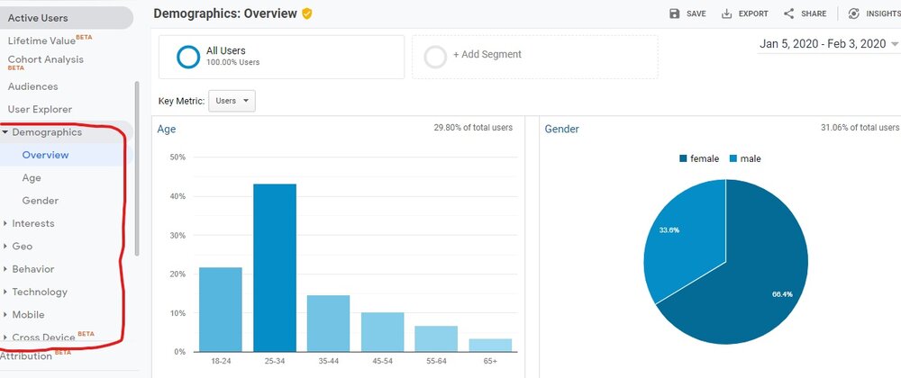Expand the Mobile section arrow
This screenshot has width=901, height=378.
pyautogui.click(x=5, y=314)
